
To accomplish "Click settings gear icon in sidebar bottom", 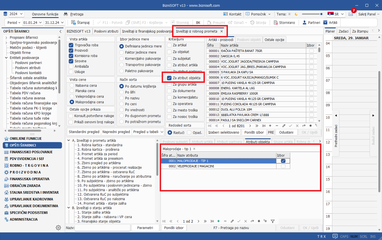I will [58, 228].
